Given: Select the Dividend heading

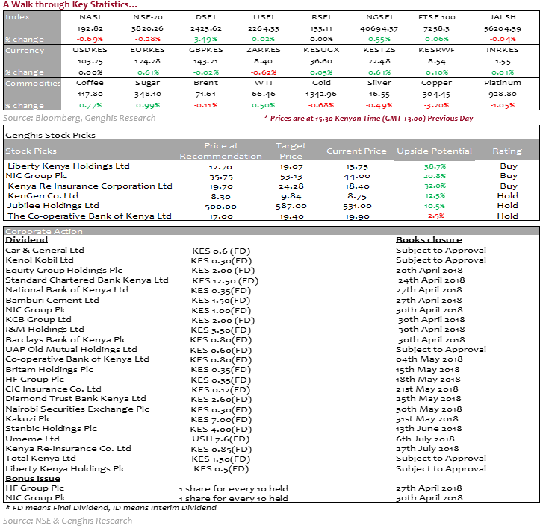Looking at the screenshot, I should [x=27, y=240].
